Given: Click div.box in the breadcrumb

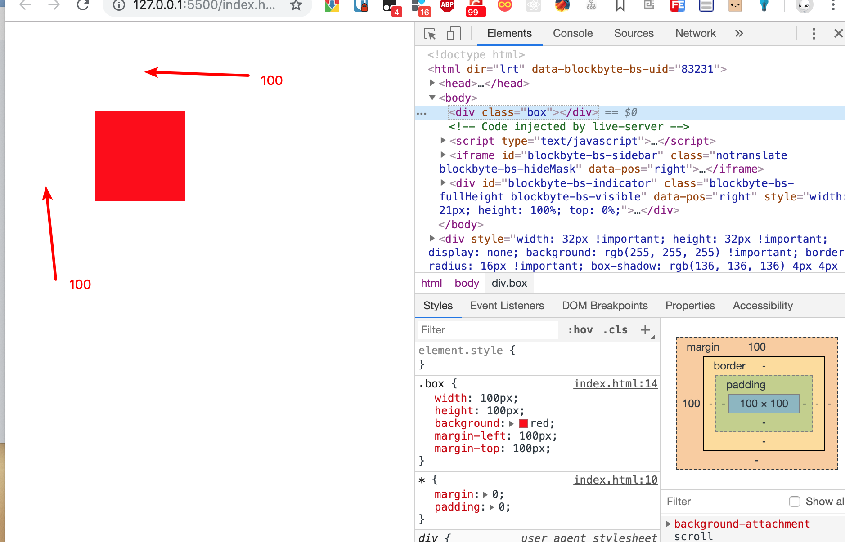Looking at the screenshot, I should pyautogui.click(x=509, y=283).
